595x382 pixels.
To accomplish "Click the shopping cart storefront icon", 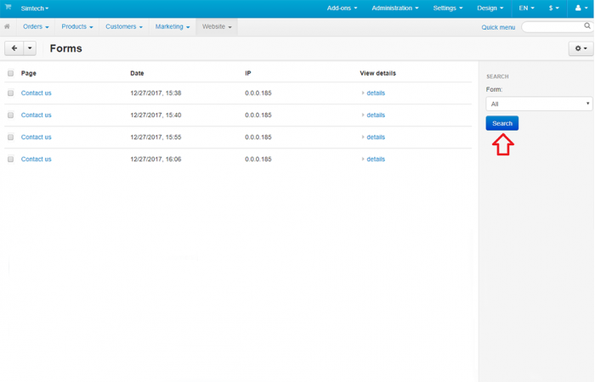I will pos(8,7).
